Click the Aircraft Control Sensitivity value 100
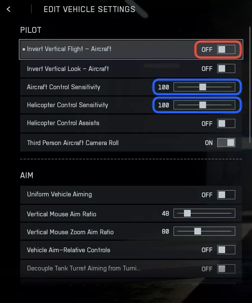 click(164, 87)
